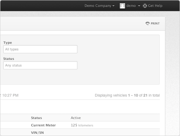Click the VIN/SN row label
Screen dimensions: 180x136
[37, 133]
